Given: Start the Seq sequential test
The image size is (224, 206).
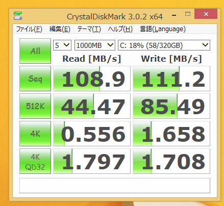Looking at the screenshot, I should (x=35, y=79).
